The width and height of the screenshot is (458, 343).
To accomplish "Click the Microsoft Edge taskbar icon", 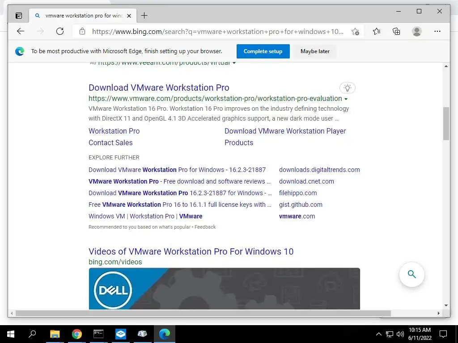I will point(165,334).
